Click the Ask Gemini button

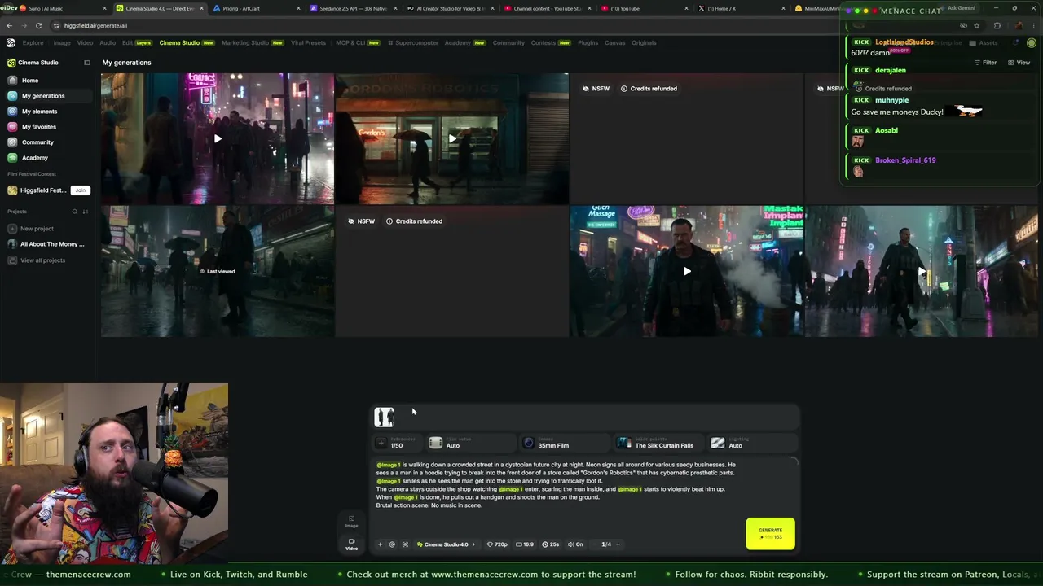tap(961, 8)
